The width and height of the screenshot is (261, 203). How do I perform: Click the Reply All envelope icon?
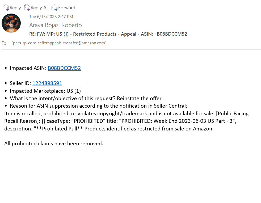27,8
